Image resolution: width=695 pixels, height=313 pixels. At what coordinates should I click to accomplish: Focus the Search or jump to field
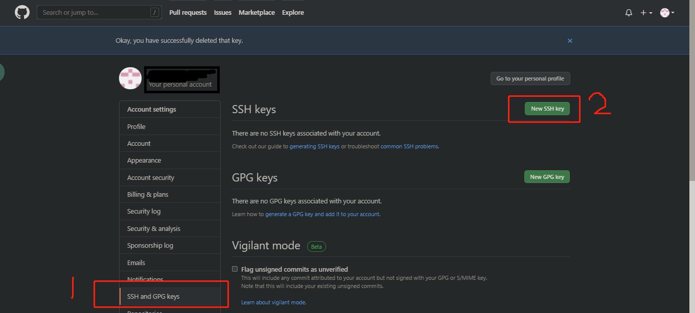(99, 13)
